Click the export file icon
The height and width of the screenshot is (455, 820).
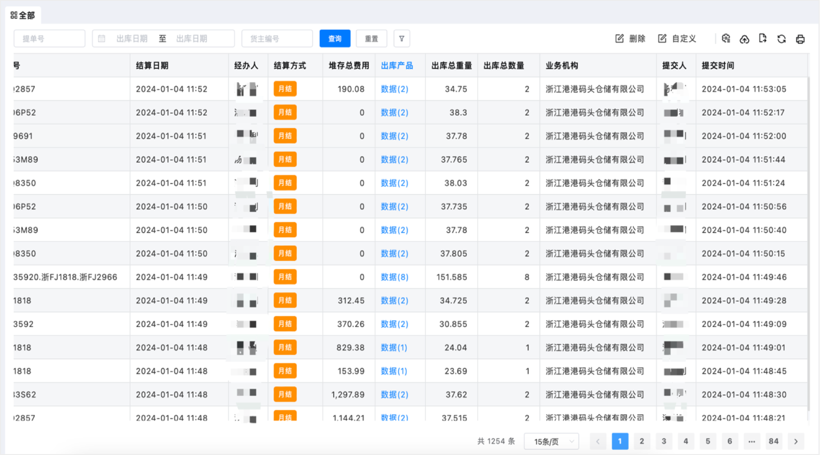(x=763, y=39)
